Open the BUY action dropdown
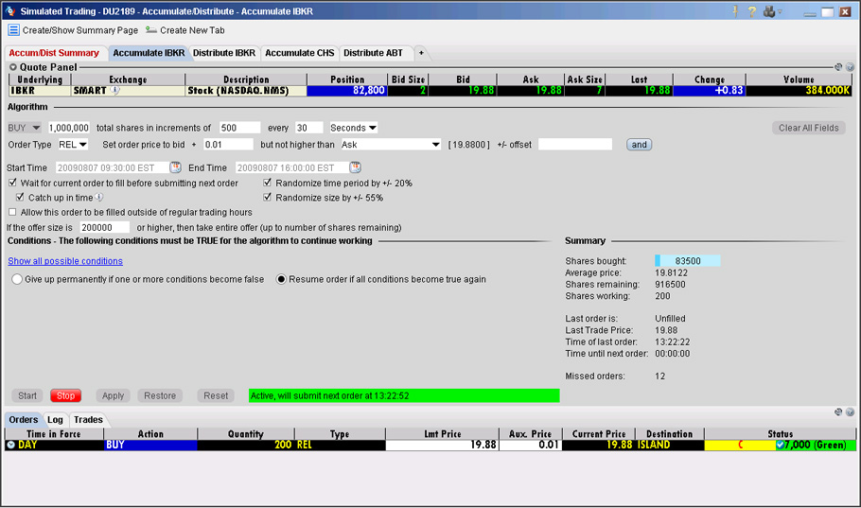861x508 pixels. 25,128
